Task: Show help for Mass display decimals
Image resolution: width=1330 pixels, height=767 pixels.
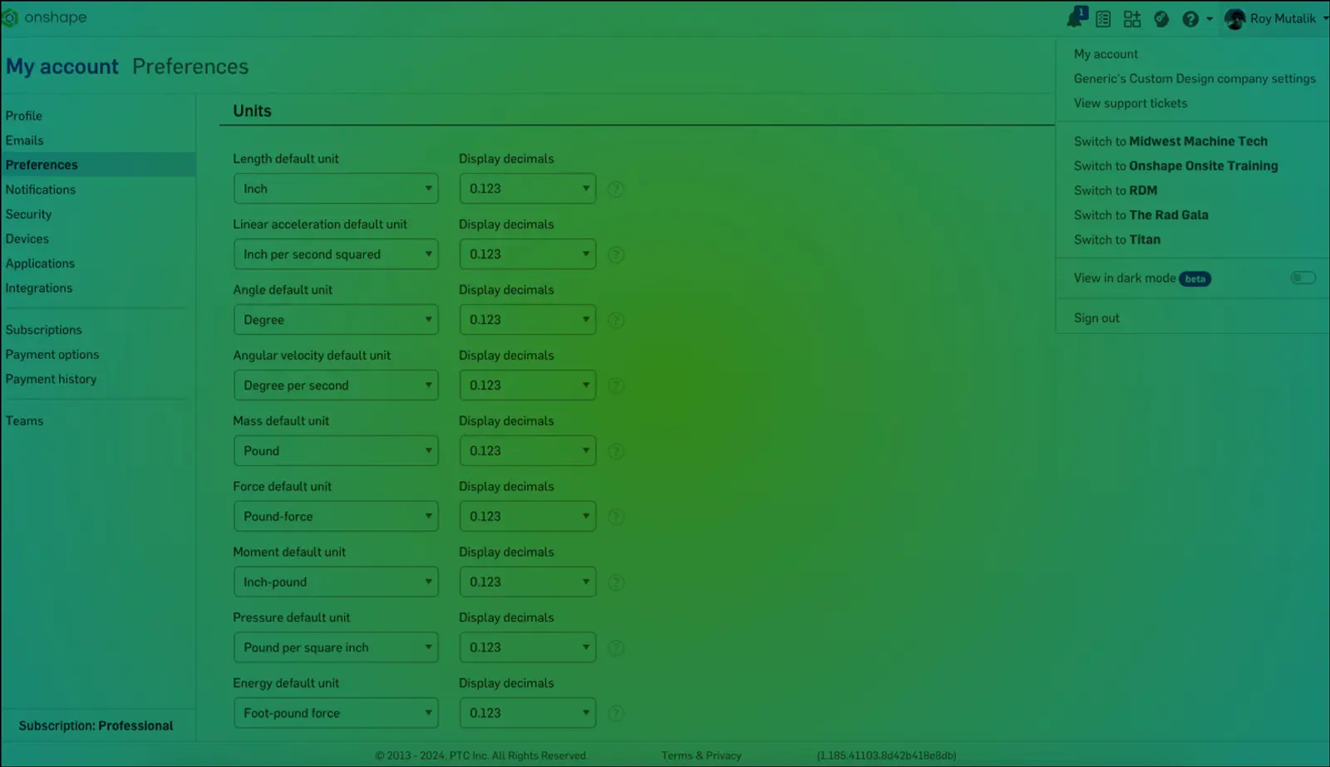Action: [x=616, y=451]
